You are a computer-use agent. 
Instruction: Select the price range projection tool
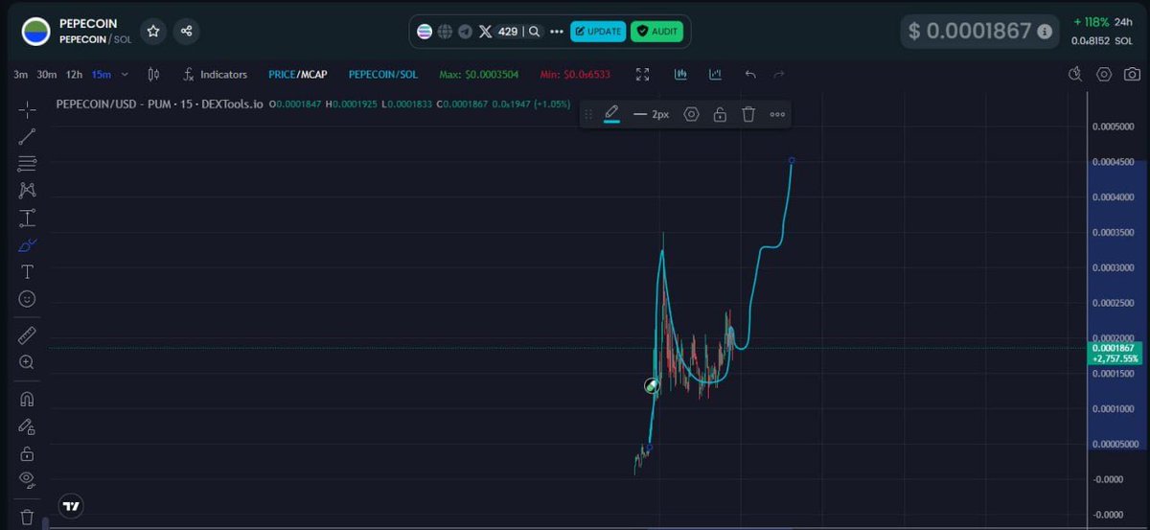[x=27, y=218]
